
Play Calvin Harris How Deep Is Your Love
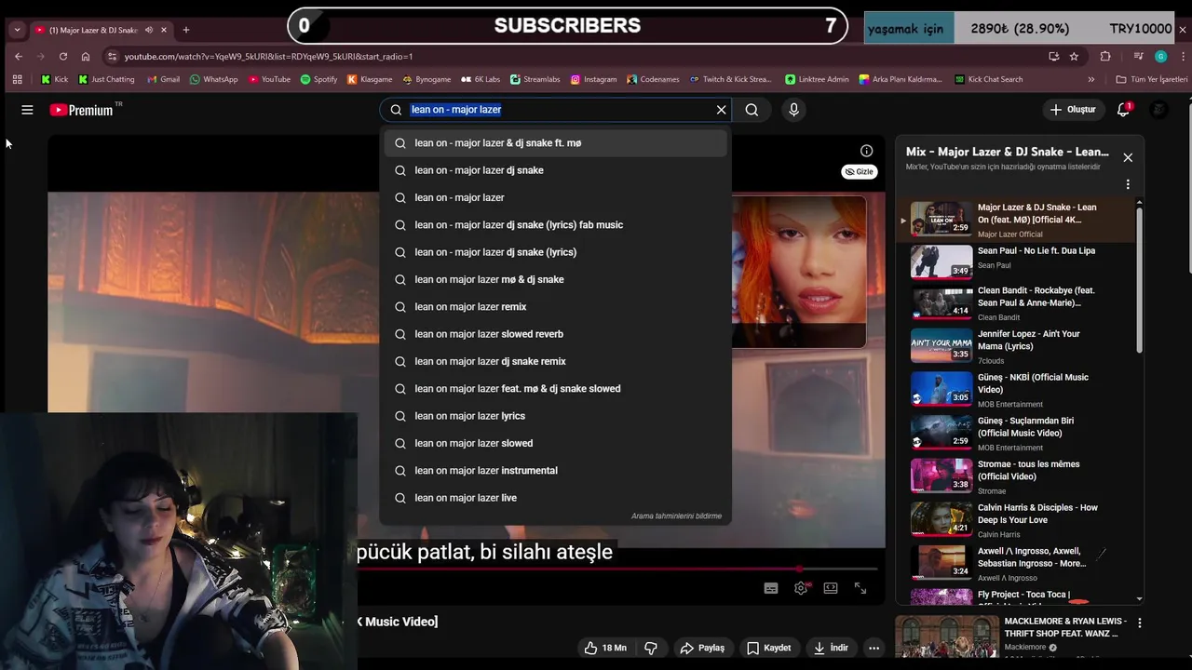pos(1015,520)
